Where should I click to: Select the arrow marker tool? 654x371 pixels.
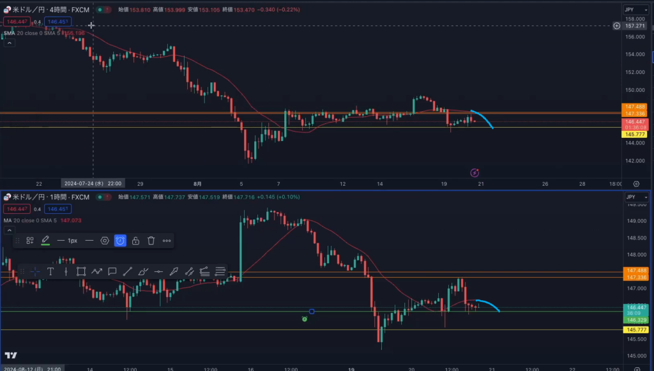(x=174, y=272)
